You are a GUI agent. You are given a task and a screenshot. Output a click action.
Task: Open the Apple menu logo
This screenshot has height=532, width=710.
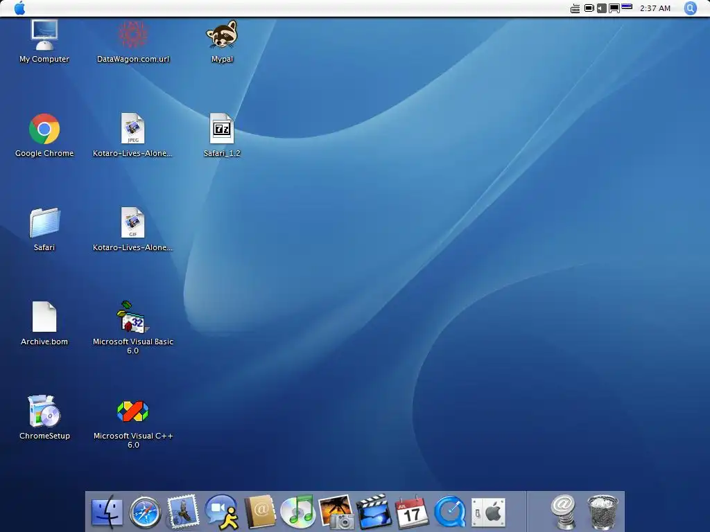tap(20, 8)
